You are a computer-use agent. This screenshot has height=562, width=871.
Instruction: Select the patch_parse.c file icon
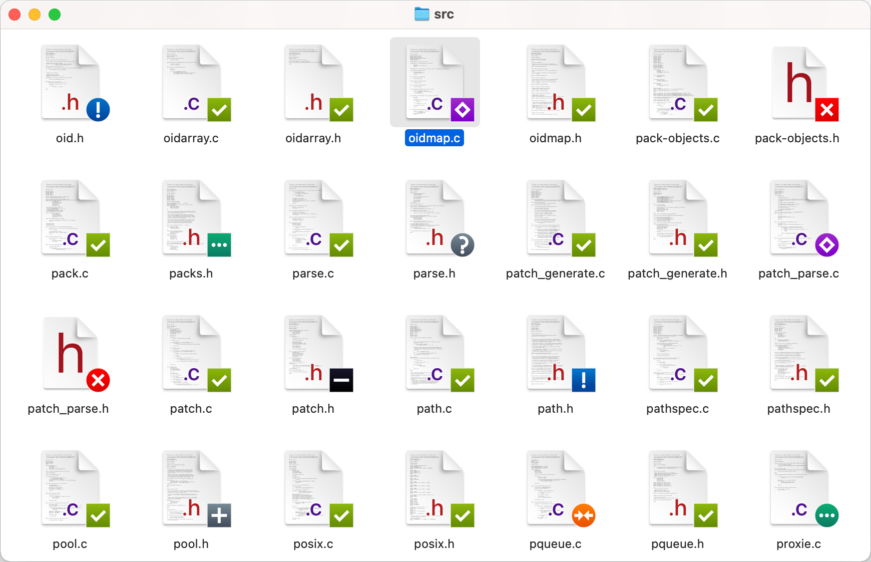coord(799,218)
